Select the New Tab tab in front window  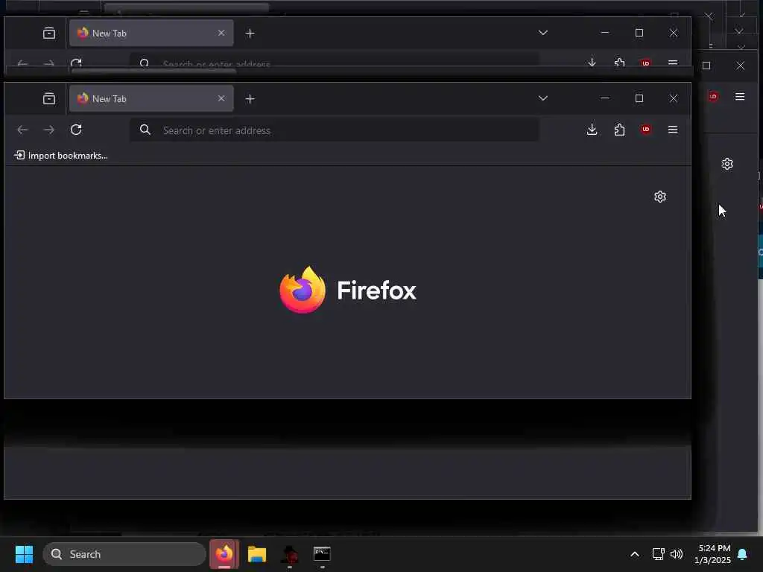[151, 99]
